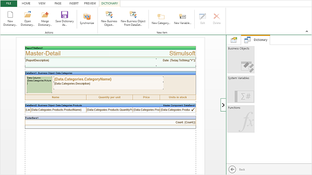
Task: Collapse the side panel with the arrow
Action: pos(223,105)
